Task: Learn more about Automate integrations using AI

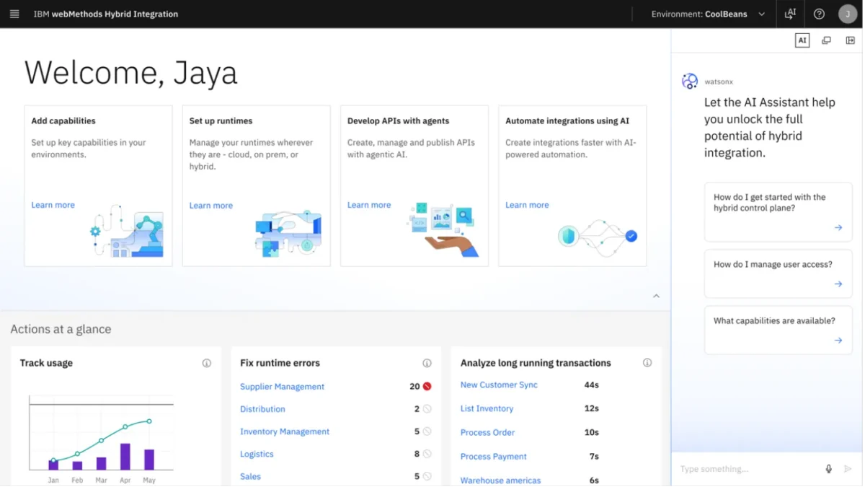Action: tap(527, 205)
